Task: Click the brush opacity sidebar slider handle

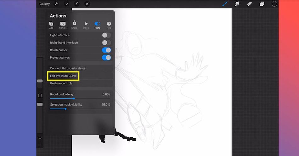Action: [40, 104]
